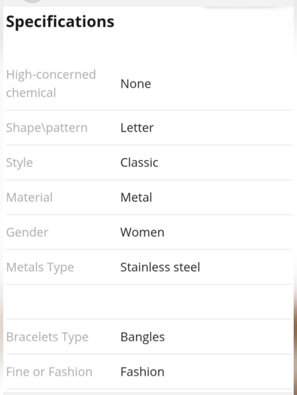297x395 pixels.
Task: Click the Material label
Action: coord(29,197)
